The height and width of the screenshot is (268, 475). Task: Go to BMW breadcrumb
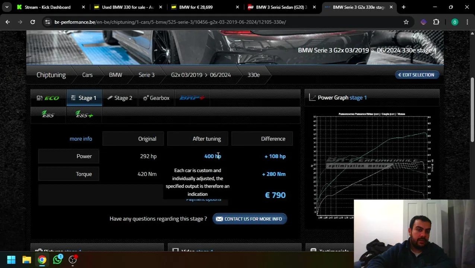115,75
